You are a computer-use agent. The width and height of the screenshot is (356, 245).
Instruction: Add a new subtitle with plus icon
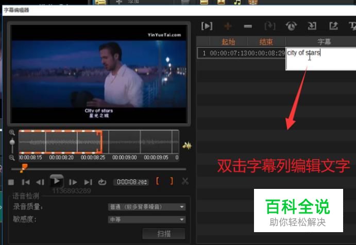tap(228, 26)
